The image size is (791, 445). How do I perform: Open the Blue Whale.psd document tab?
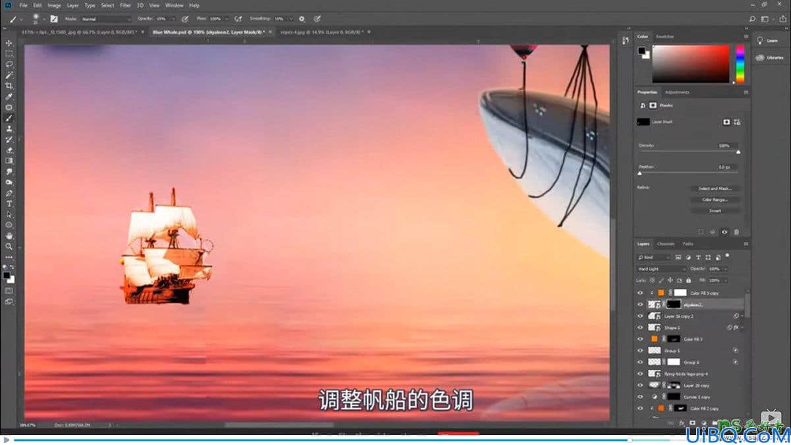point(208,32)
